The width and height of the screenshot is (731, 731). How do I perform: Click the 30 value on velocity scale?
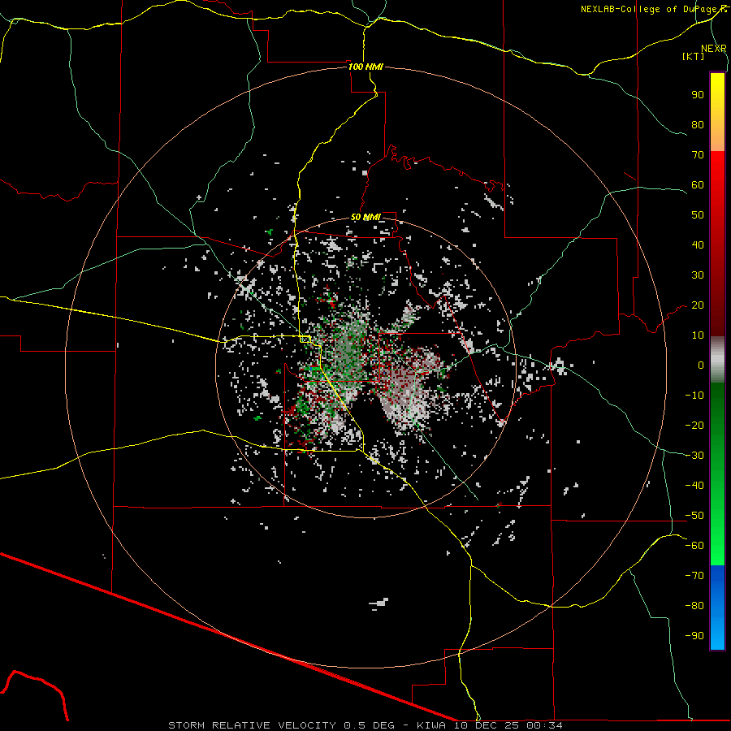coord(698,275)
